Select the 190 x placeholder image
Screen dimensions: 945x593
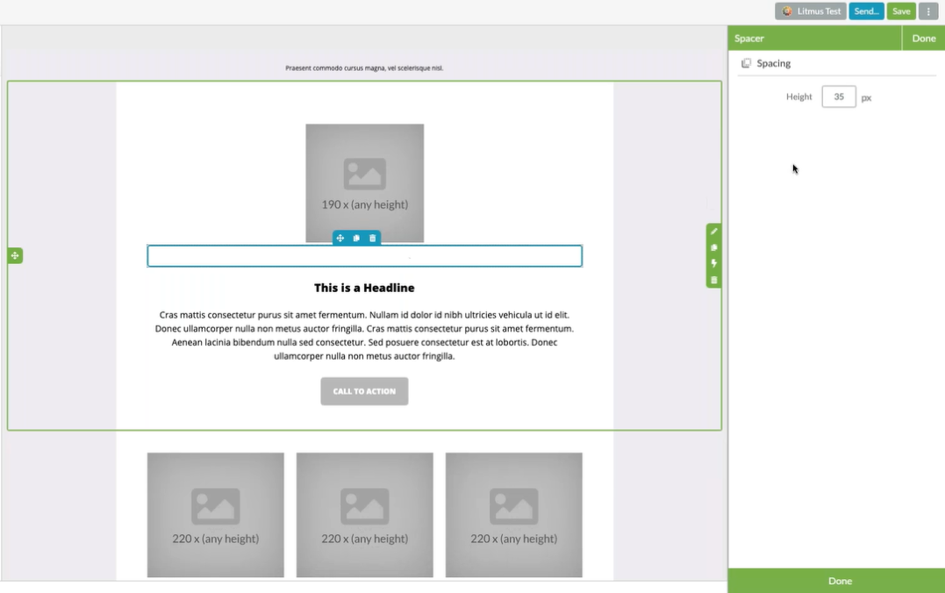pyautogui.click(x=364, y=182)
